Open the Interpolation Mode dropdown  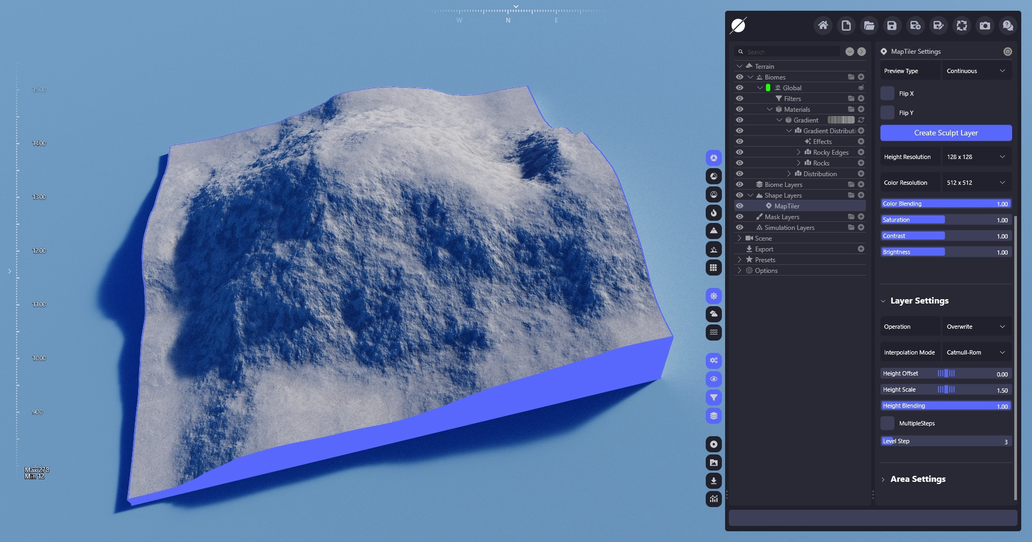click(976, 352)
